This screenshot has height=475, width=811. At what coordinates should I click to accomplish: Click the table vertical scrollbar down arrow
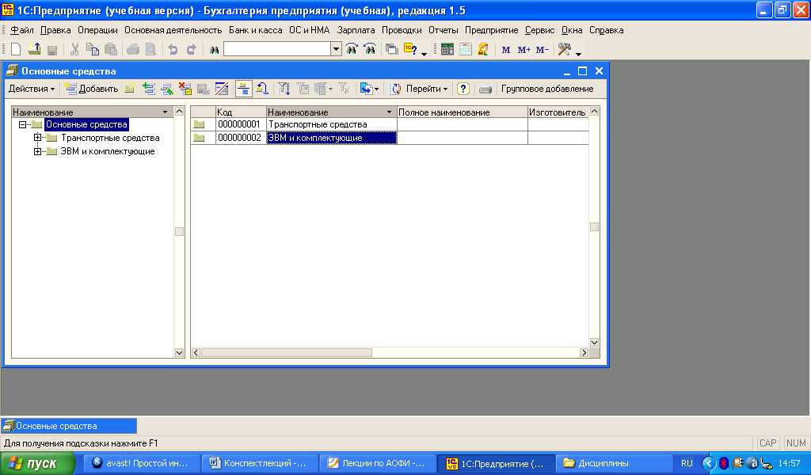(594, 342)
